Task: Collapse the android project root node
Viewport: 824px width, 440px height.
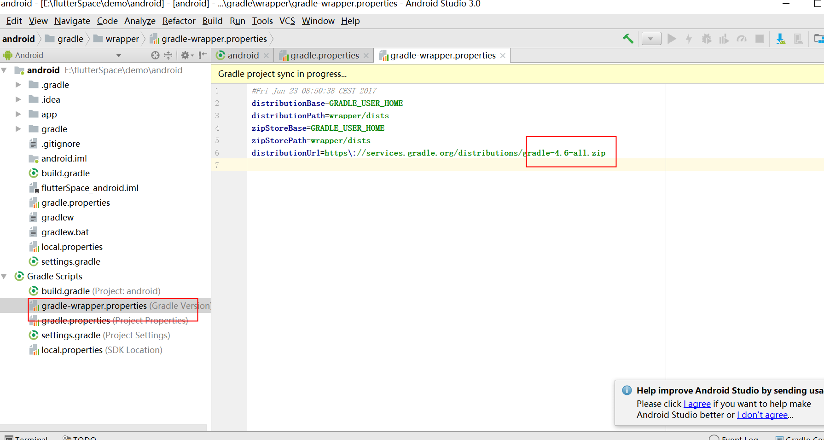Action: [4, 70]
